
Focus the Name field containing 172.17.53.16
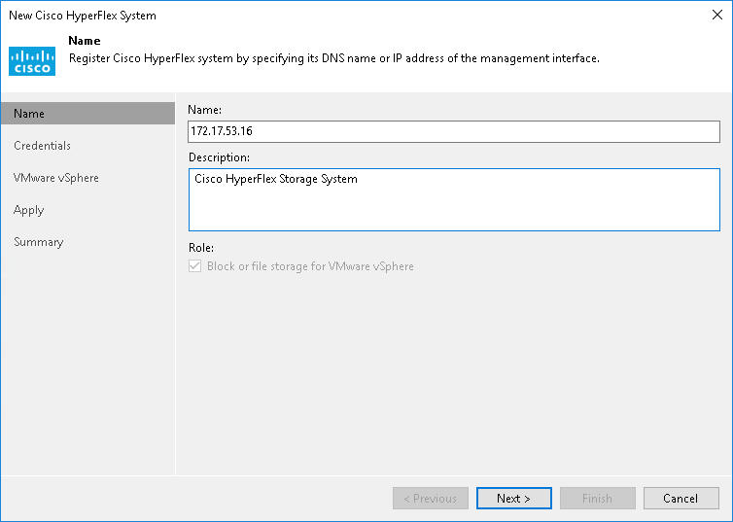453,131
